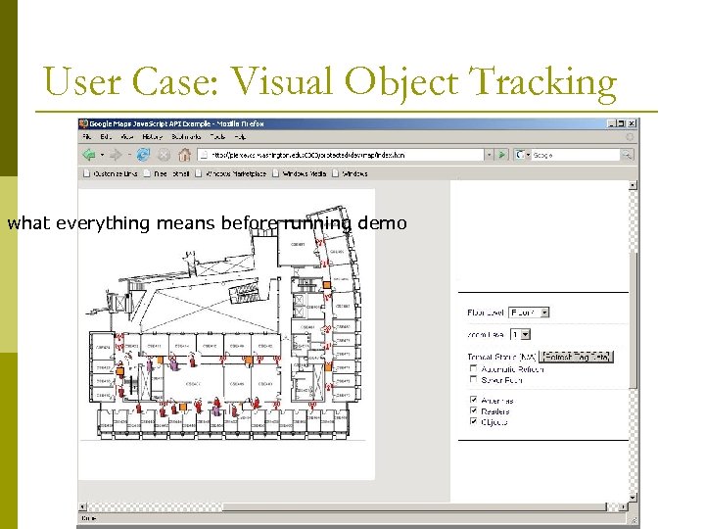Open the View menu

point(127,137)
